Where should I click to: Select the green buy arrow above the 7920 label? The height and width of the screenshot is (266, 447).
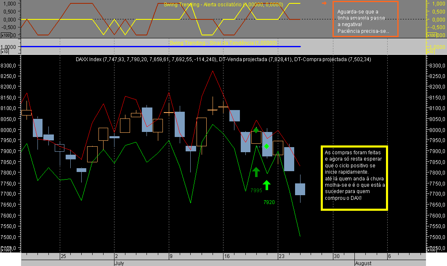point(266,184)
